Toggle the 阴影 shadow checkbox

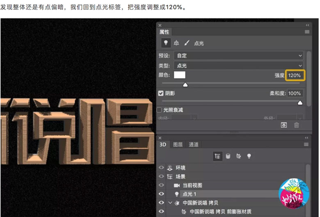[161, 93]
